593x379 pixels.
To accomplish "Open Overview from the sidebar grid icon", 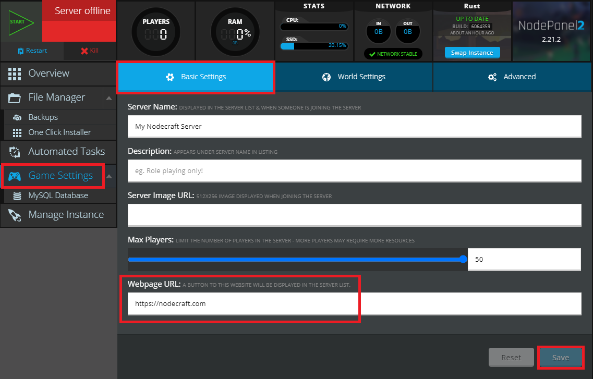I will [x=15, y=74].
